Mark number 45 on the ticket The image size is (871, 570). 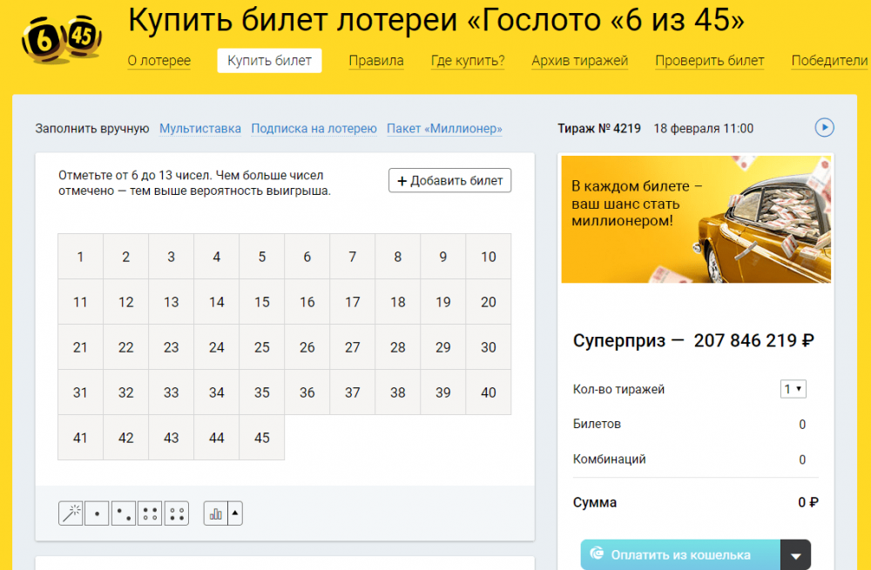261,438
